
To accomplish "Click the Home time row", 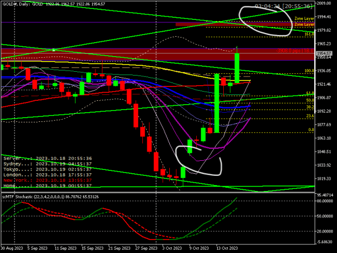I will [x=47, y=186].
